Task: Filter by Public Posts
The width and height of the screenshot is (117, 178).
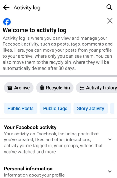Action: 21,108
